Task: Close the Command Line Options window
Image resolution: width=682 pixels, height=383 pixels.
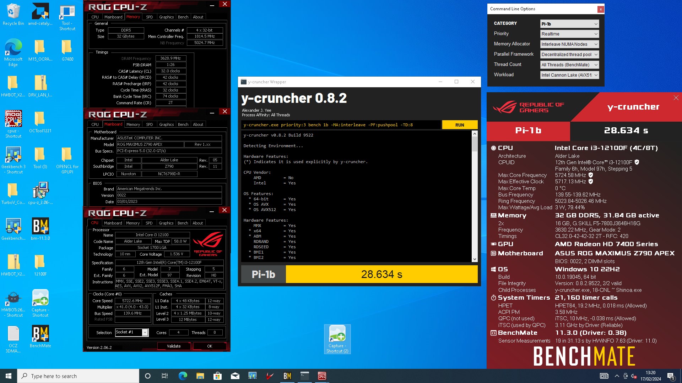Action: coord(601,9)
